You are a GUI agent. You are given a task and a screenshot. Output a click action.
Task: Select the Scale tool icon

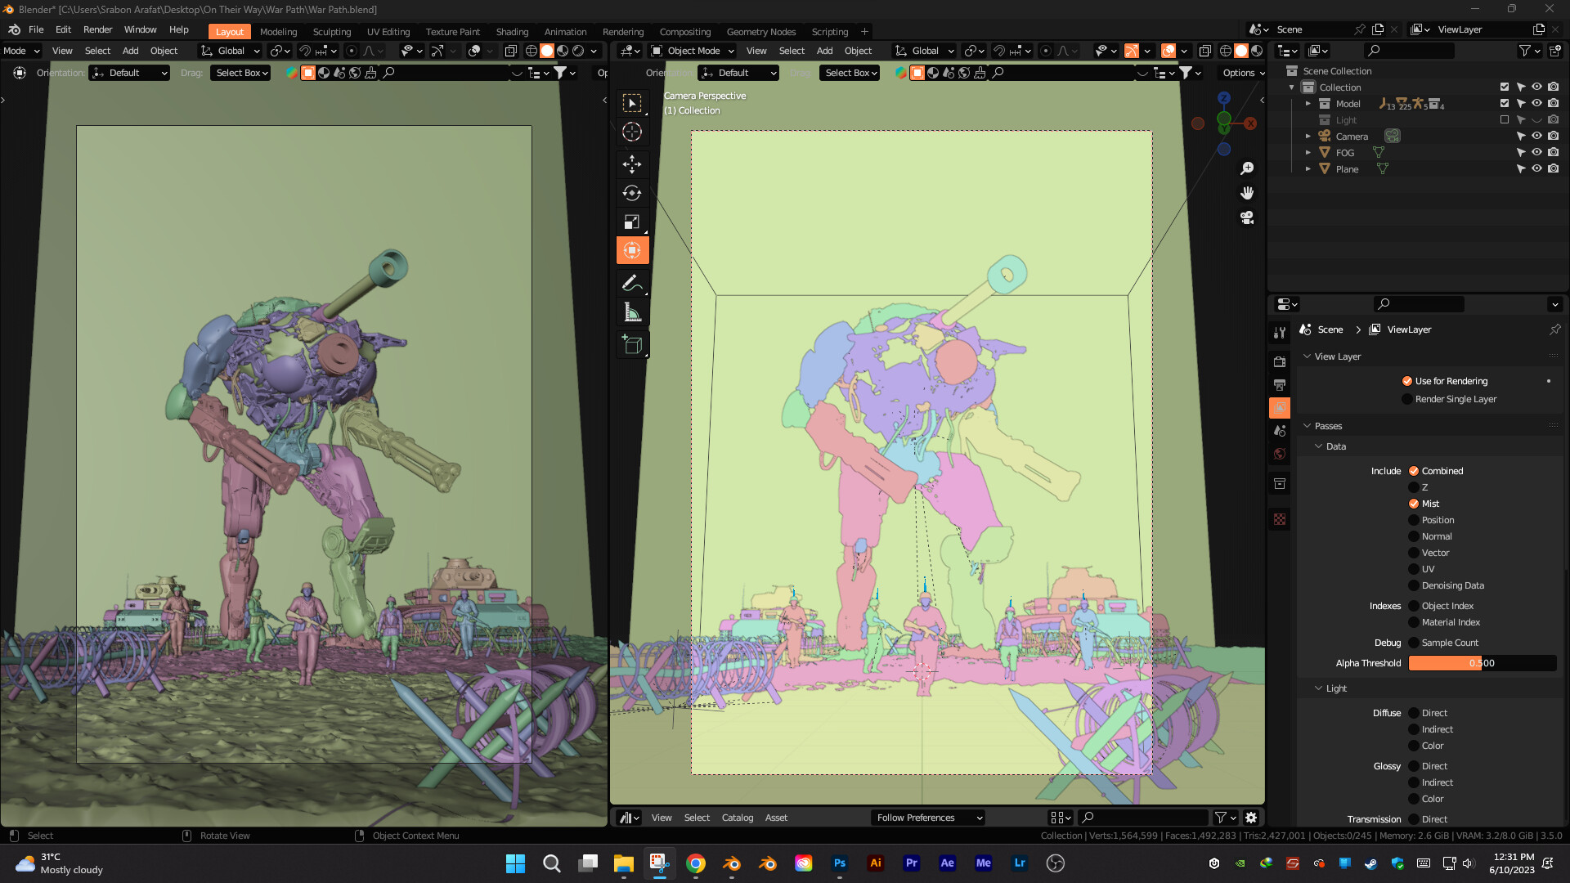(632, 222)
